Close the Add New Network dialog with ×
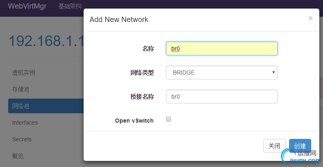The image size is (323, 167). (x=310, y=18)
